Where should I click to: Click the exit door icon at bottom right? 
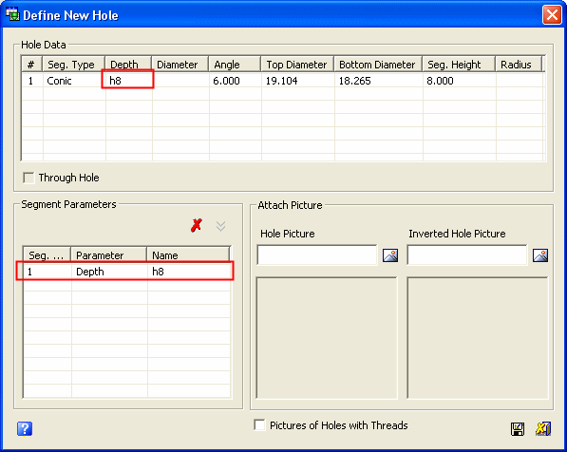pos(543,429)
